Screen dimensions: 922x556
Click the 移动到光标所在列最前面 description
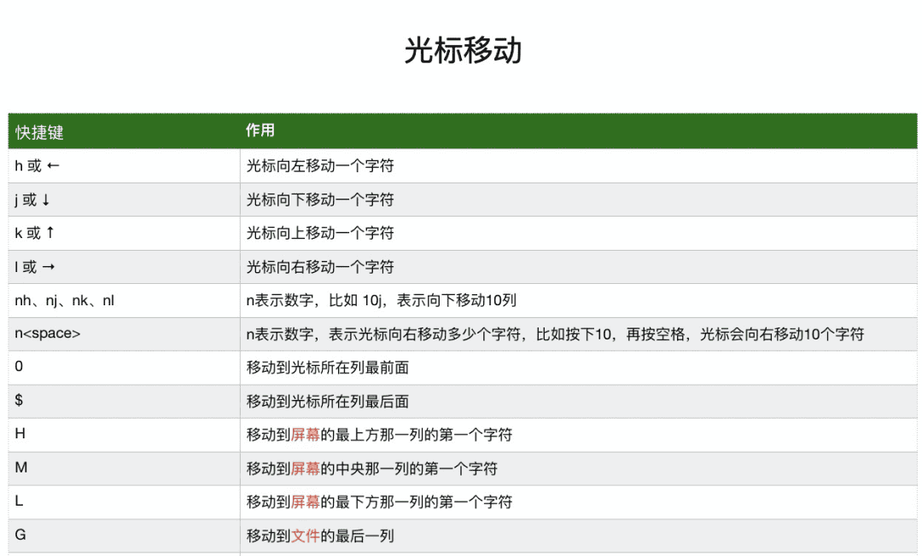pyautogui.click(x=328, y=368)
